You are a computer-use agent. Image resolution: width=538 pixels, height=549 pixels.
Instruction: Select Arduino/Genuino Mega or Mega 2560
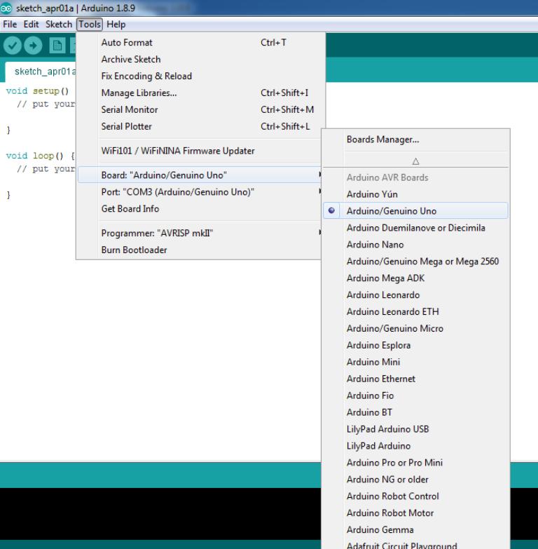coord(415,262)
